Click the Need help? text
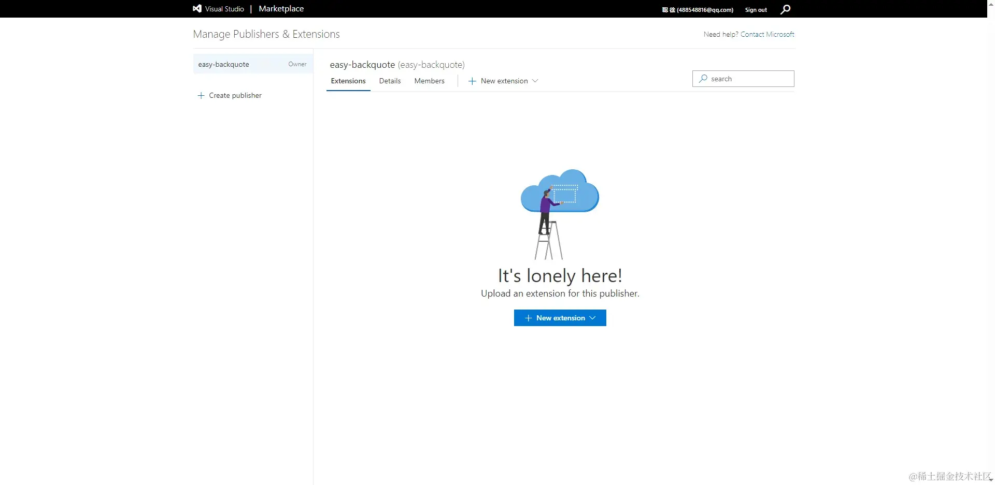The image size is (995, 485). click(721, 34)
